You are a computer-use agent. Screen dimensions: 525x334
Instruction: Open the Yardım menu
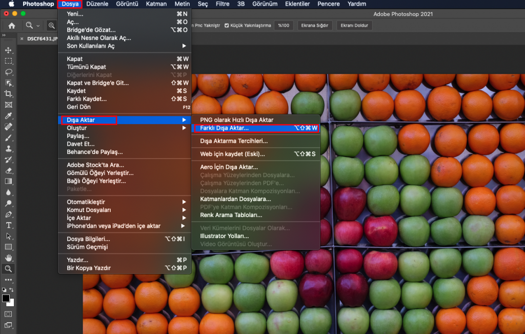357,4
